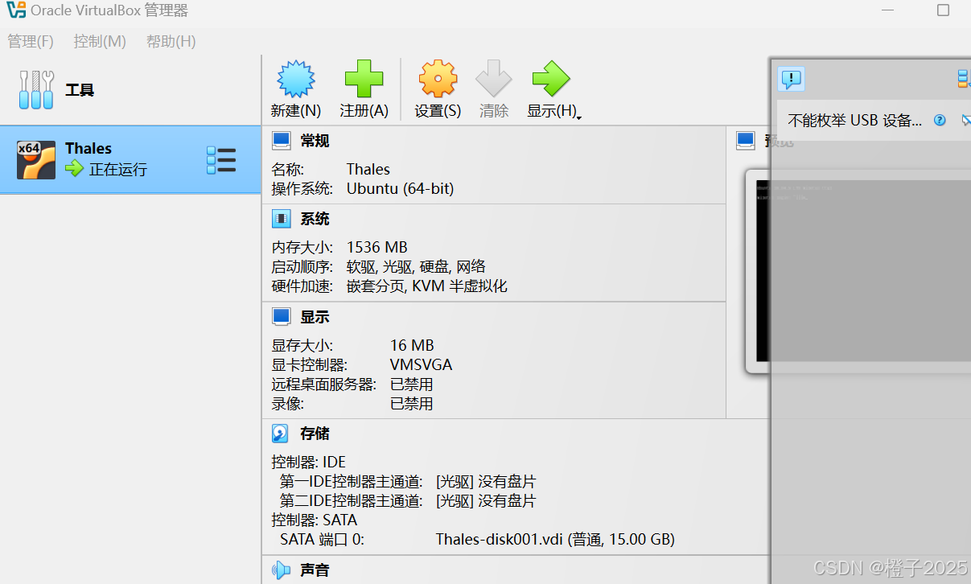Open the 存储 section heading link
This screenshot has height=584, width=971.
coord(315,434)
